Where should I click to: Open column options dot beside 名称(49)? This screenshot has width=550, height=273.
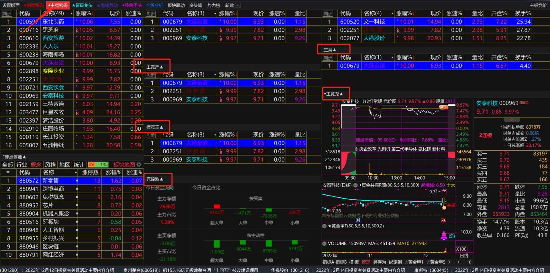click(x=71, y=13)
